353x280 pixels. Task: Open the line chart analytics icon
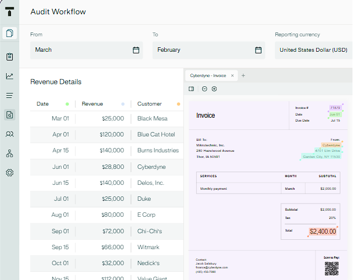9,76
